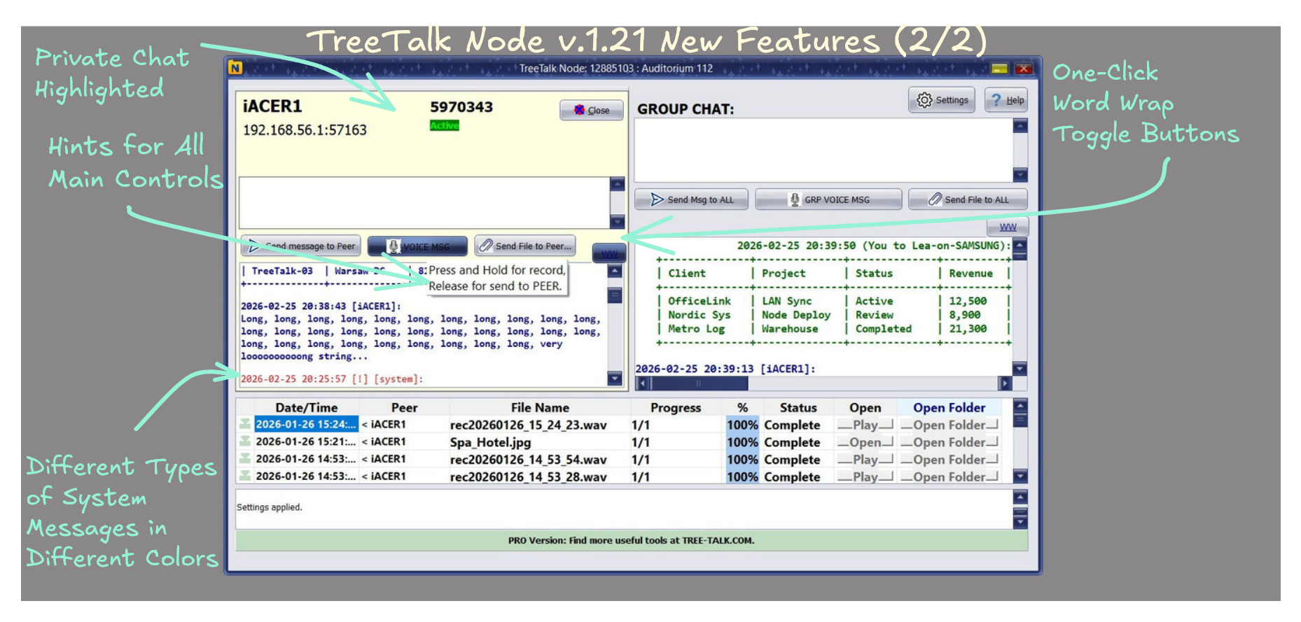
Task: Click the green Active status indicator
Action: (444, 125)
